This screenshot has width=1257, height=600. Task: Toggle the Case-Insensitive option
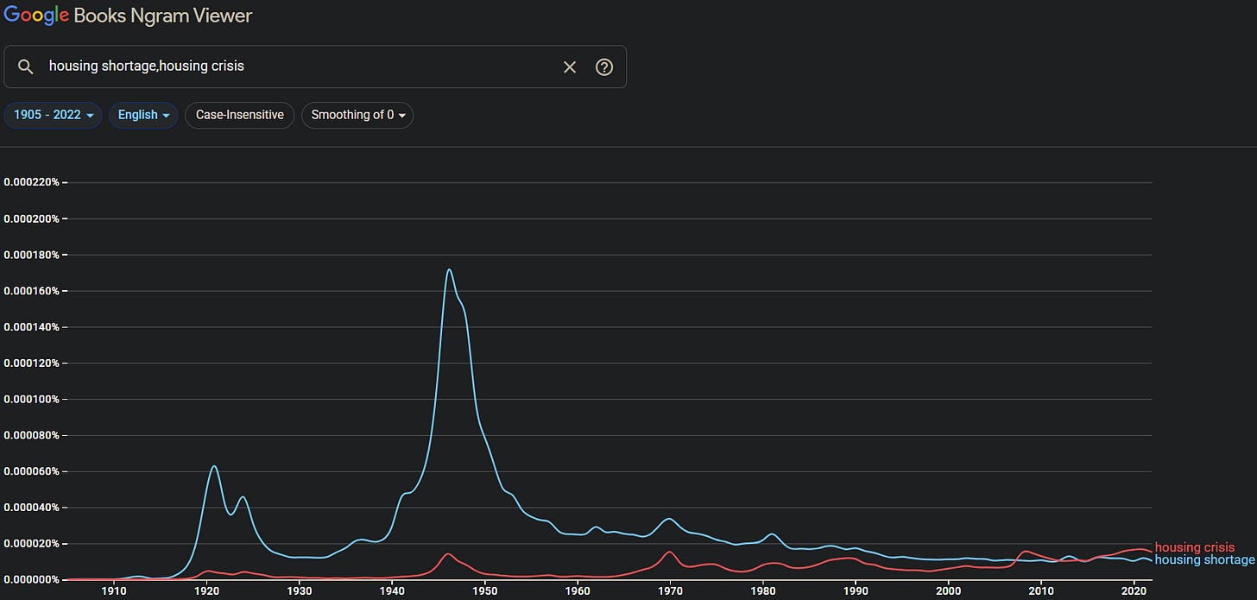coord(240,115)
